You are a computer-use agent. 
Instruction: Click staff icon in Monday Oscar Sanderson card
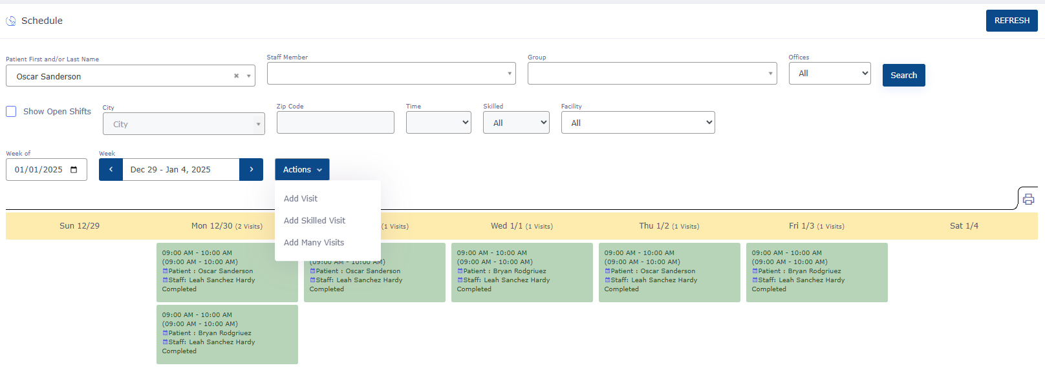(x=165, y=280)
